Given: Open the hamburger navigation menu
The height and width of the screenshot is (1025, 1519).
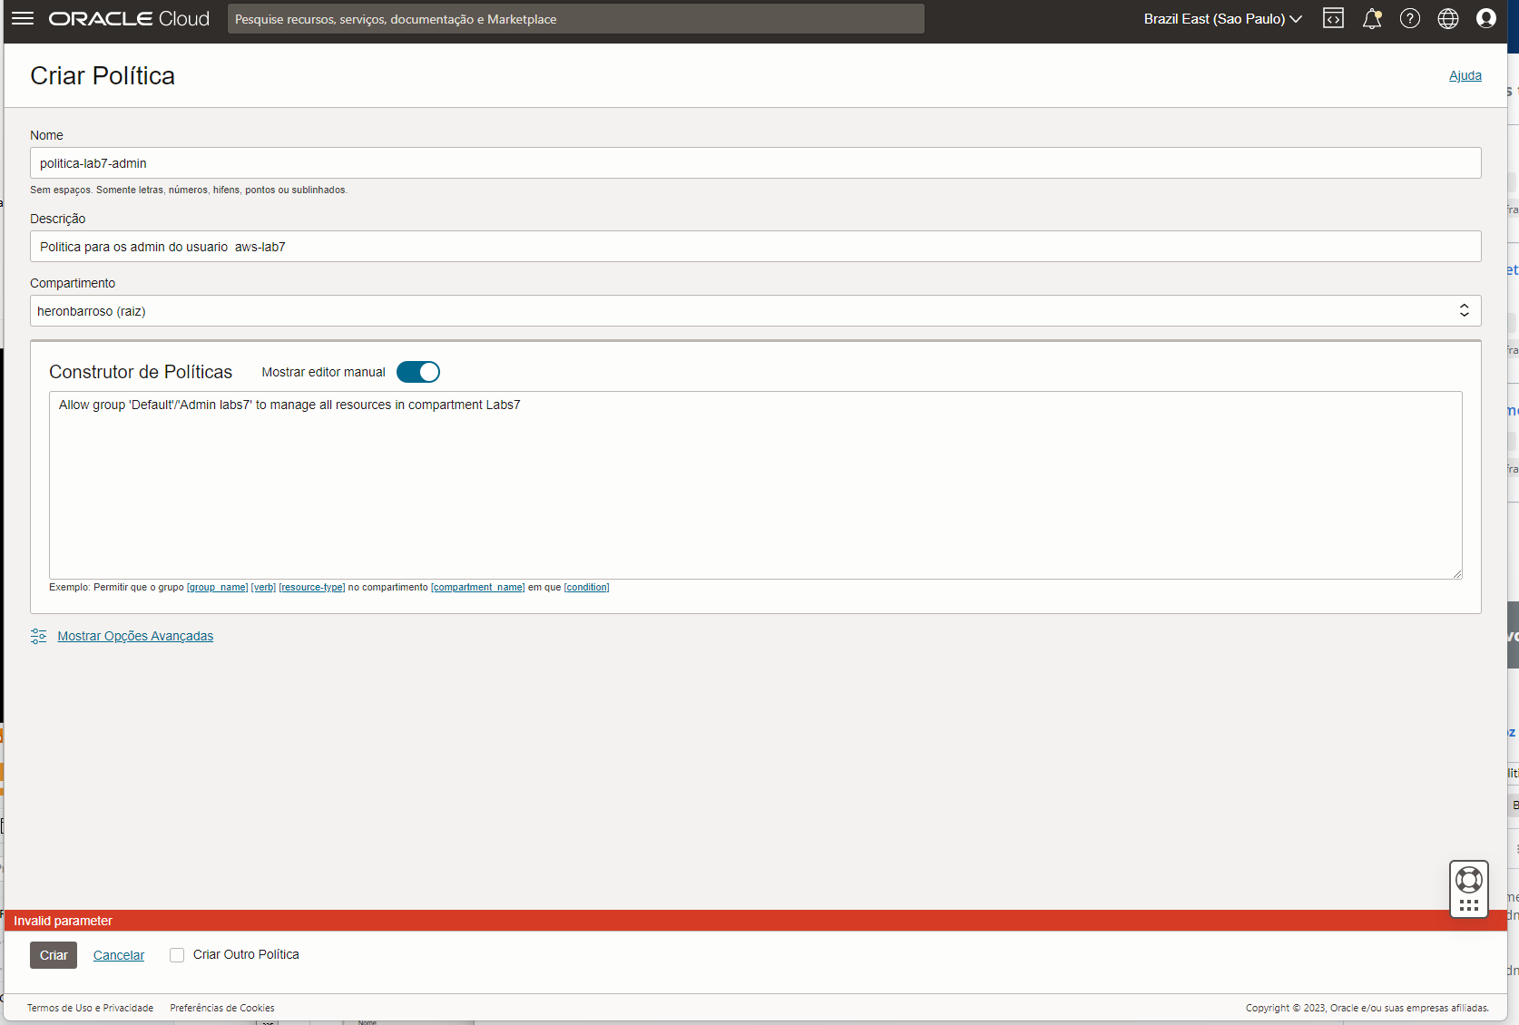Looking at the screenshot, I should (x=23, y=18).
